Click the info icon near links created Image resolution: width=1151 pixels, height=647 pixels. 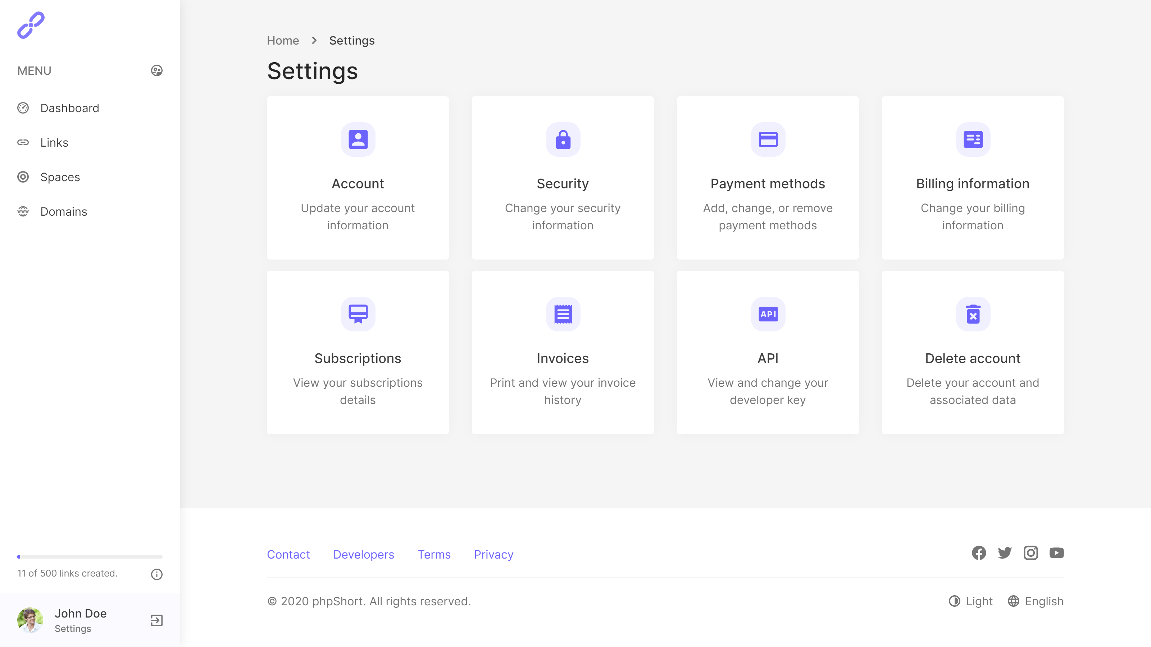tap(156, 574)
